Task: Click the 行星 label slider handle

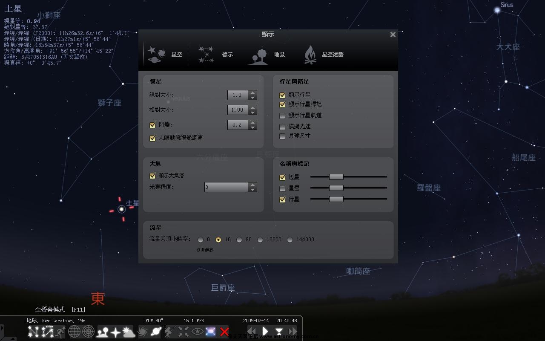Action: [x=336, y=199]
